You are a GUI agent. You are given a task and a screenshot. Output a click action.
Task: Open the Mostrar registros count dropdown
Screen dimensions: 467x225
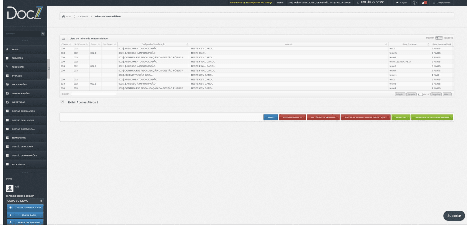coord(439,38)
